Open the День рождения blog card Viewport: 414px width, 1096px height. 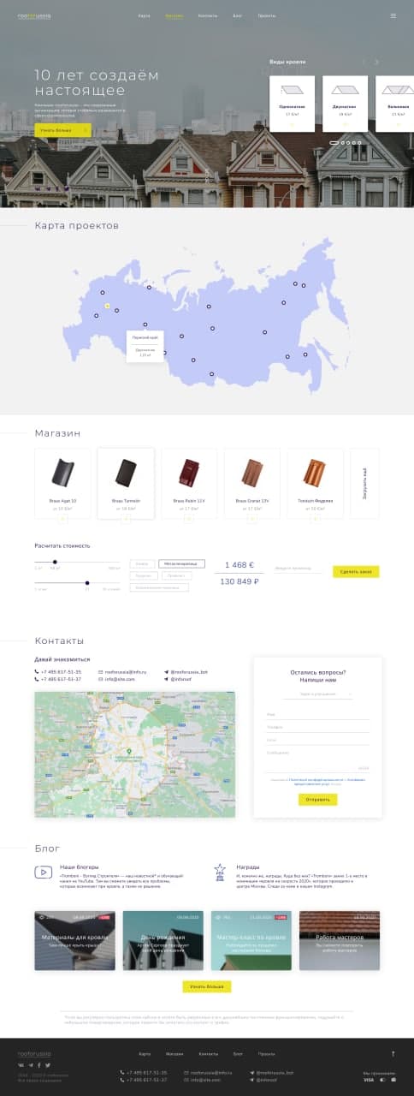[x=163, y=940]
